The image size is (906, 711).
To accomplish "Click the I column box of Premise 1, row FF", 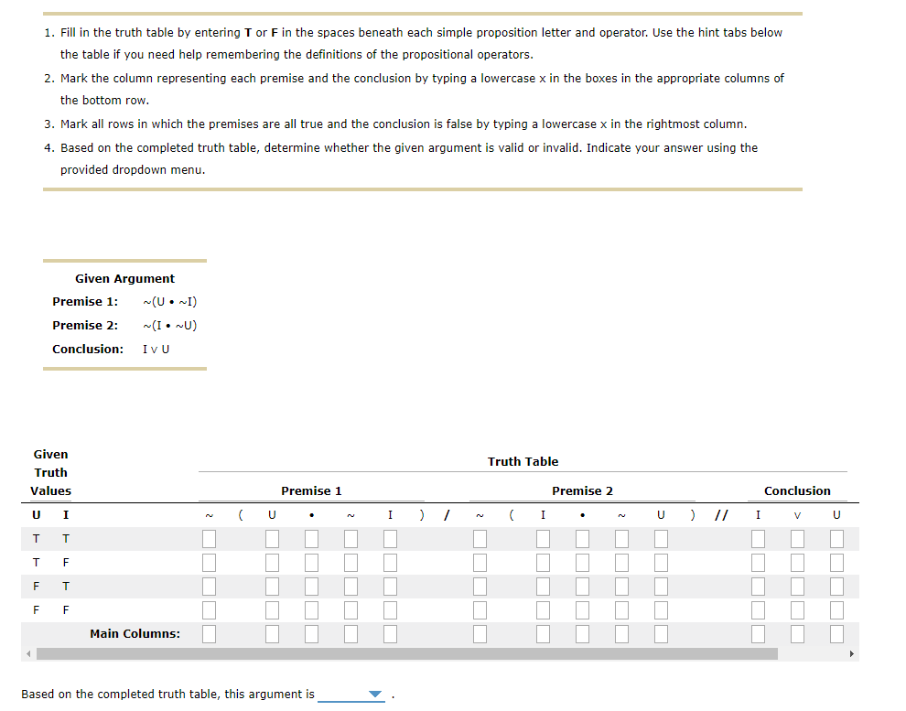I will coord(390,609).
